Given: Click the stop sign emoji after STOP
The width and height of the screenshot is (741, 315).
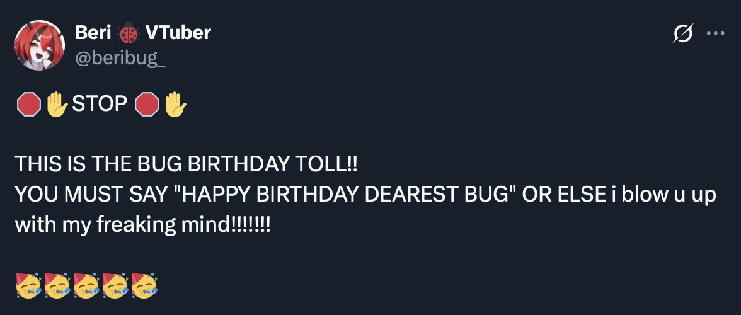Looking at the screenshot, I should (x=147, y=104).
